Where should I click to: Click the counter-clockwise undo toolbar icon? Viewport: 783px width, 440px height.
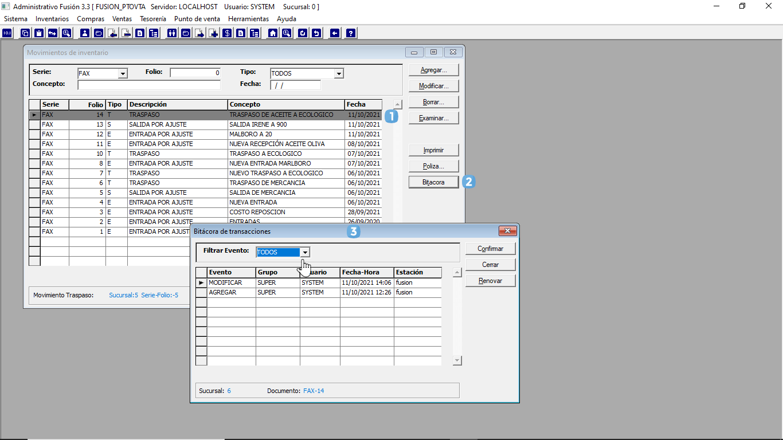317,33
